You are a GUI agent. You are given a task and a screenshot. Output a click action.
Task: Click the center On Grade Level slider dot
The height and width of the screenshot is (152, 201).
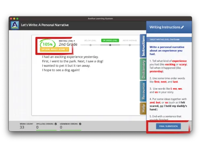click(110, 45)
